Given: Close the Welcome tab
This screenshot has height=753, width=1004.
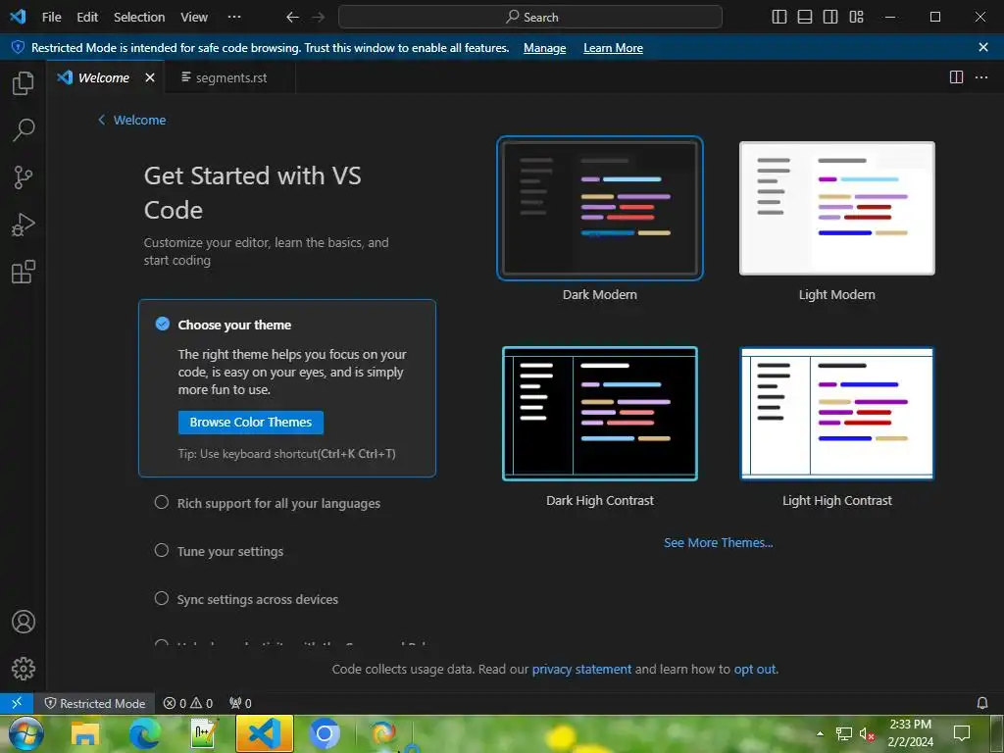Looking at the screenshot, I should tap(150, 77).
